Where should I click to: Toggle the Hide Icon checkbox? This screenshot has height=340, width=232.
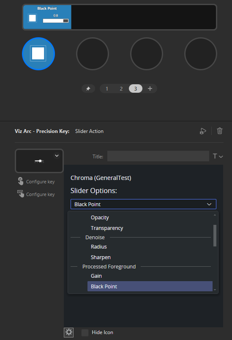(85, 332)
